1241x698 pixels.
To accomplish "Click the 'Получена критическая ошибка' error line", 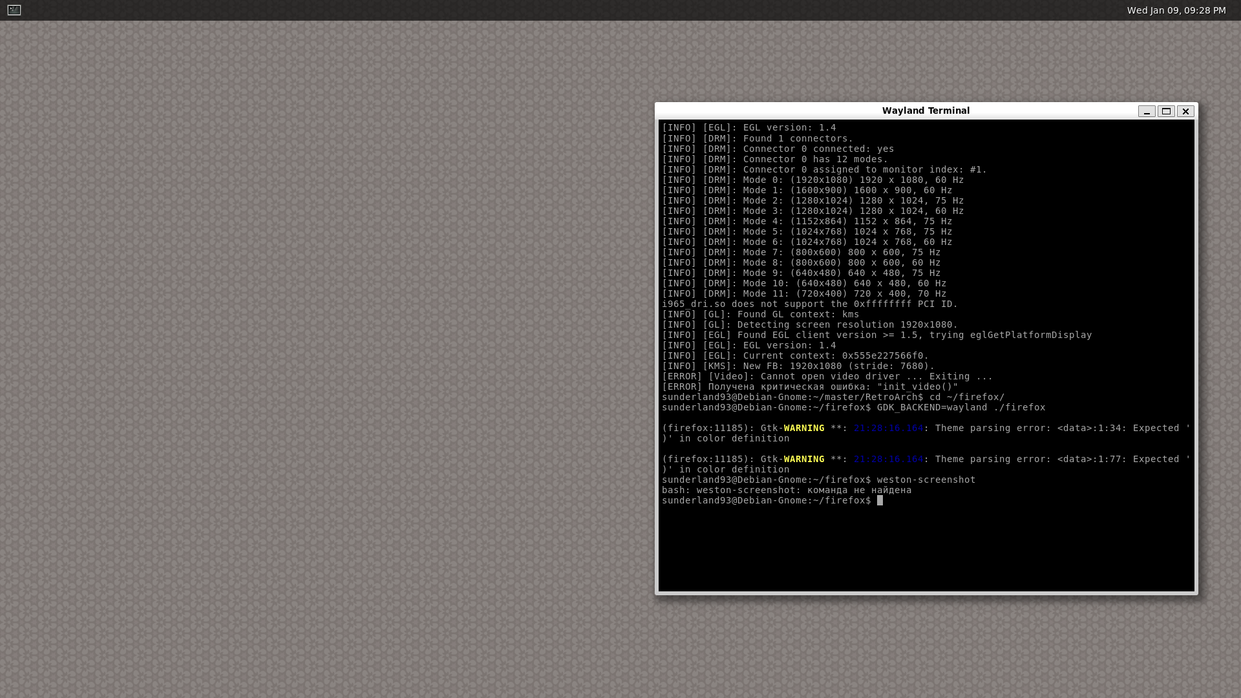I will click(810, 386).
